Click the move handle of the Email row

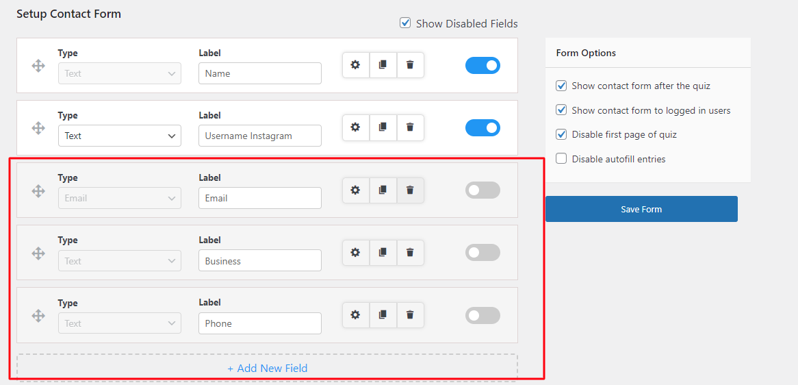(39, 192)
